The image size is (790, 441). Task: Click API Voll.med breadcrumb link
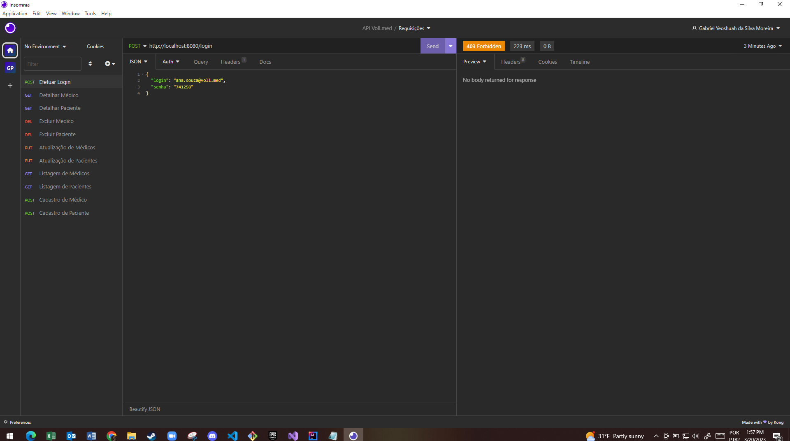point(377,28)
